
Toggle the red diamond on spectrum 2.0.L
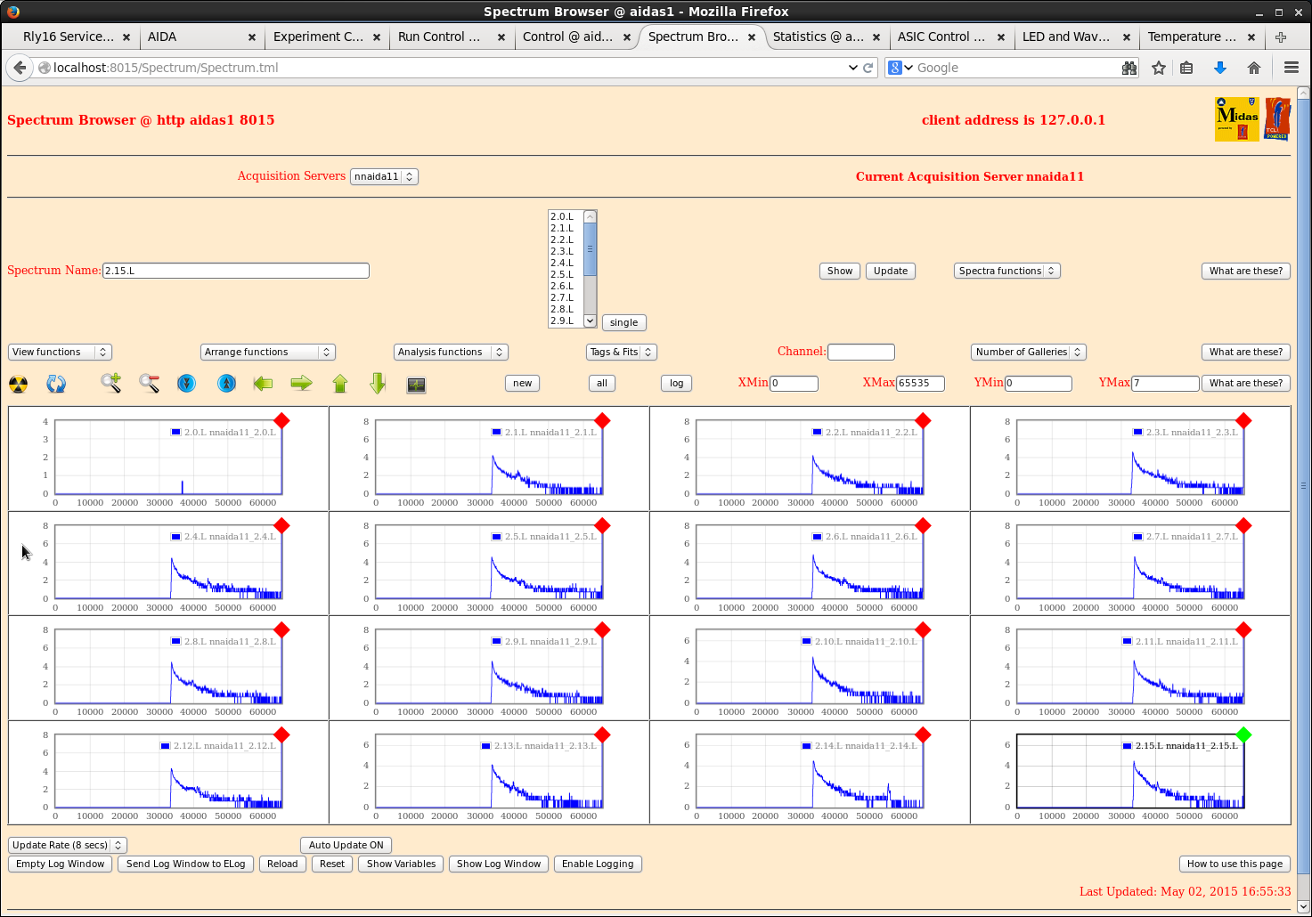[x=281, y=420]
